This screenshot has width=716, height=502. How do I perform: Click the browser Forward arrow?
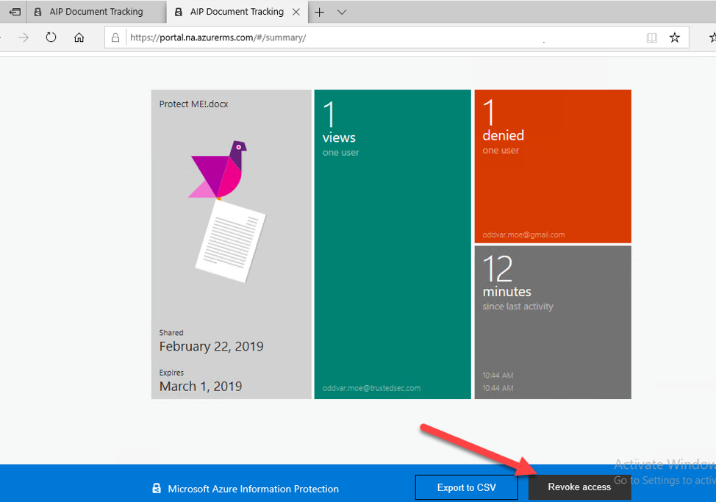click(x=24, y=37)
